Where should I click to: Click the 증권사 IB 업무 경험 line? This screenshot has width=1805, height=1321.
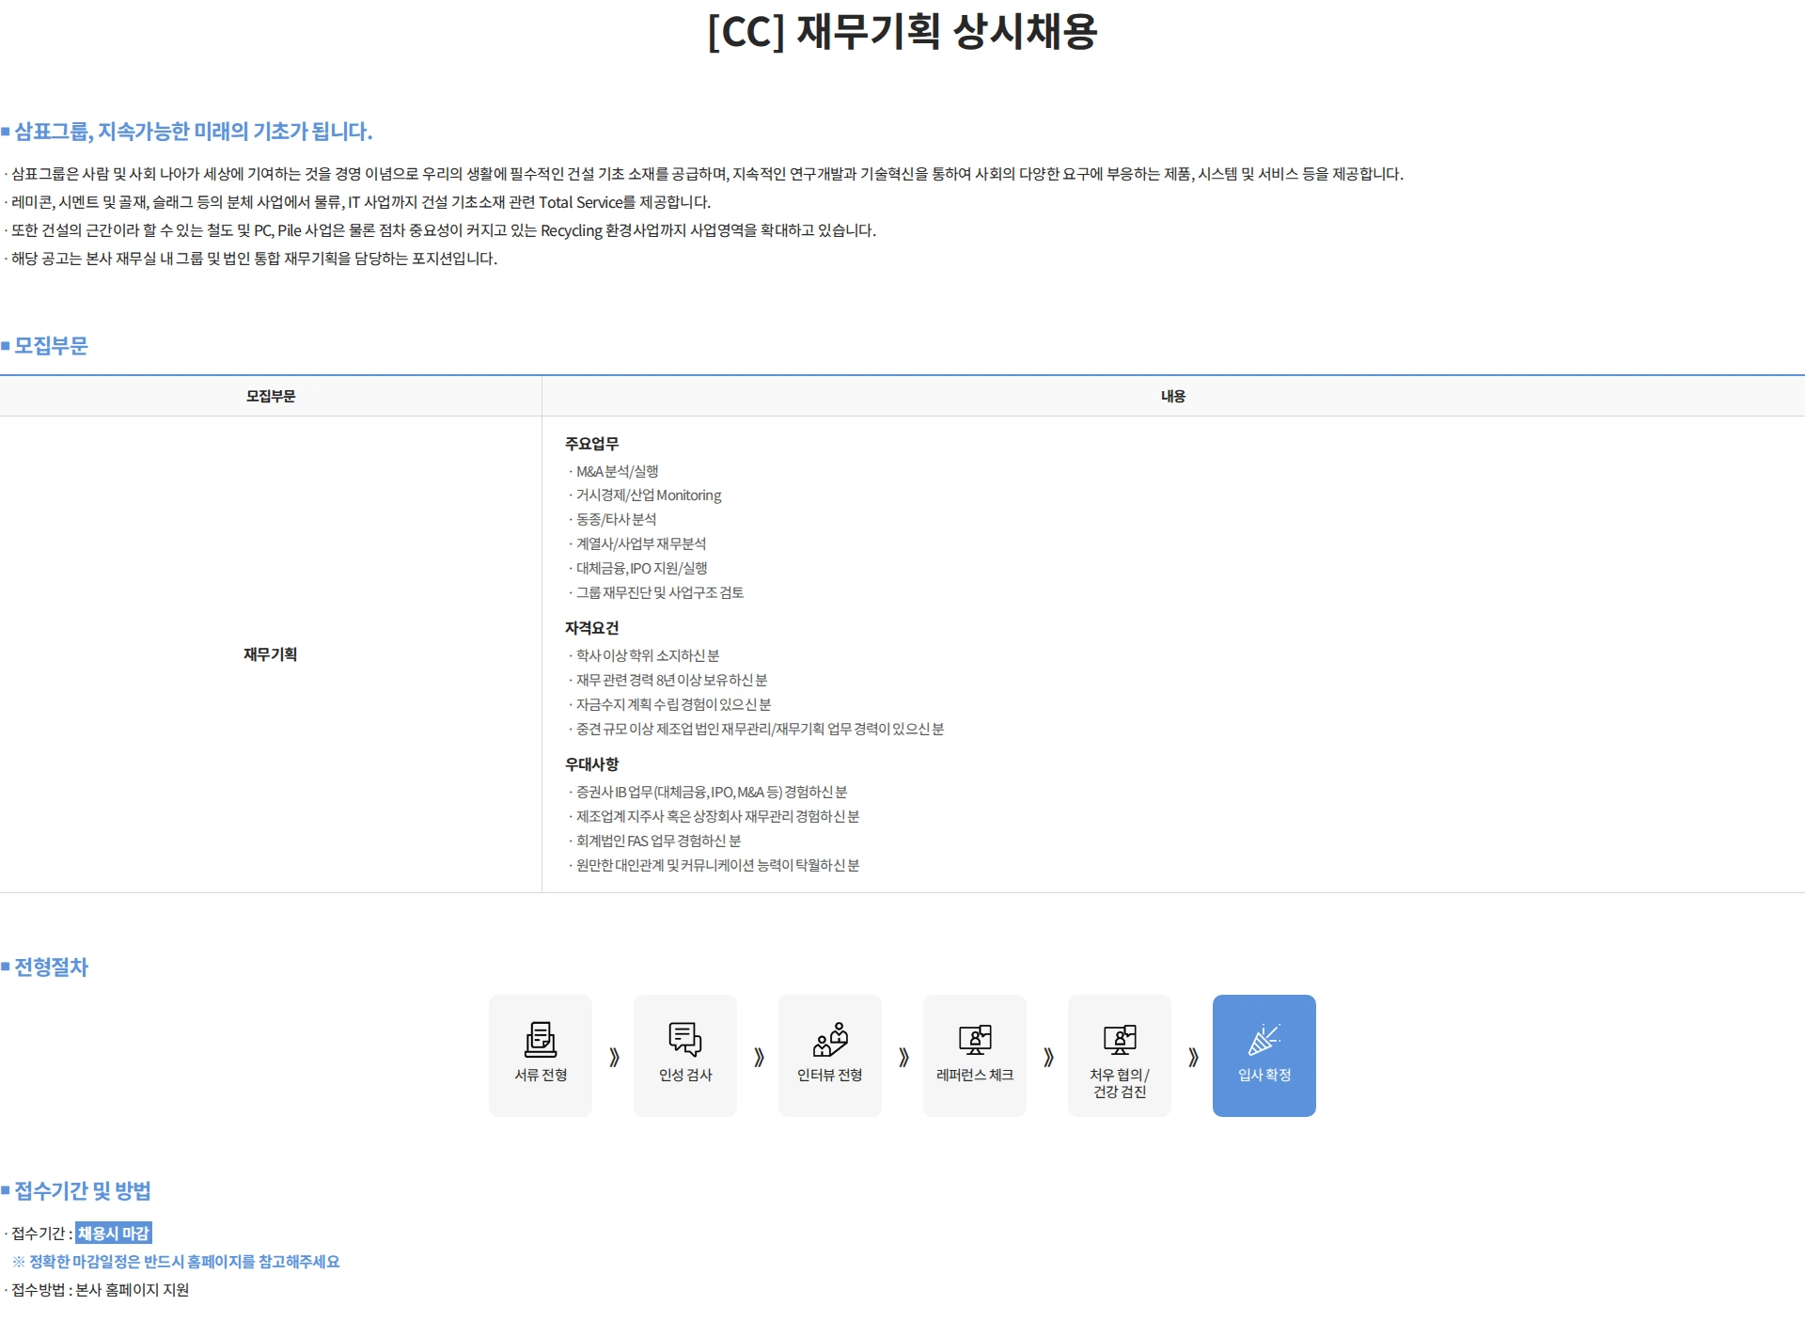[708, 792]
